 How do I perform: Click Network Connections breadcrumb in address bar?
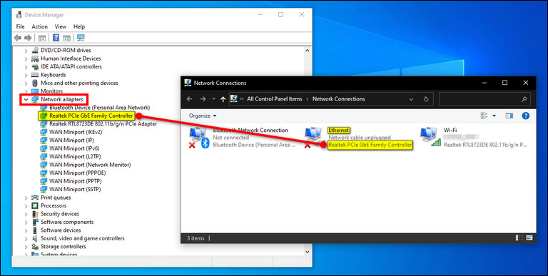coord(339,99)
